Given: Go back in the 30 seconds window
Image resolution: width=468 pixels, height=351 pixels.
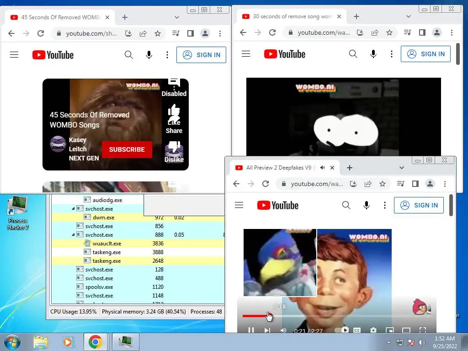Looking at the screenshot, I should [243, 32].
